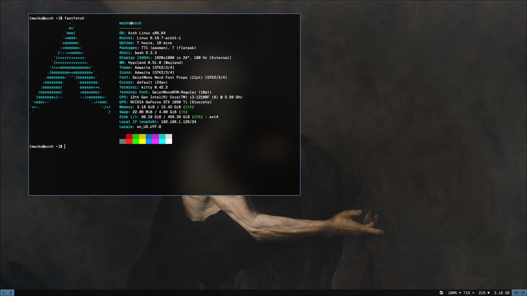
Task: Click the 'CPU: 12th Gen Intel(R) Core(TM)' line
Action: (x=180, y=97)
